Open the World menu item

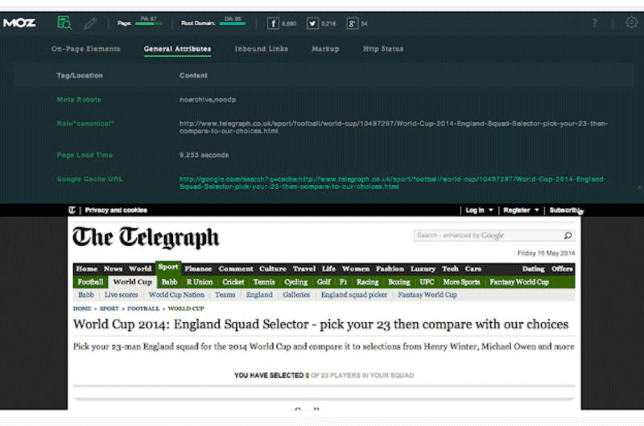pos(140,269)
